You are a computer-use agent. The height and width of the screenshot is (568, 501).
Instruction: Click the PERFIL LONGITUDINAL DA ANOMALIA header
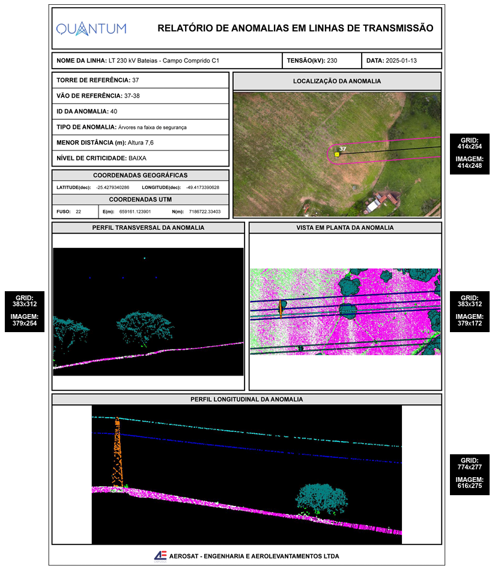tap(247, 399)
